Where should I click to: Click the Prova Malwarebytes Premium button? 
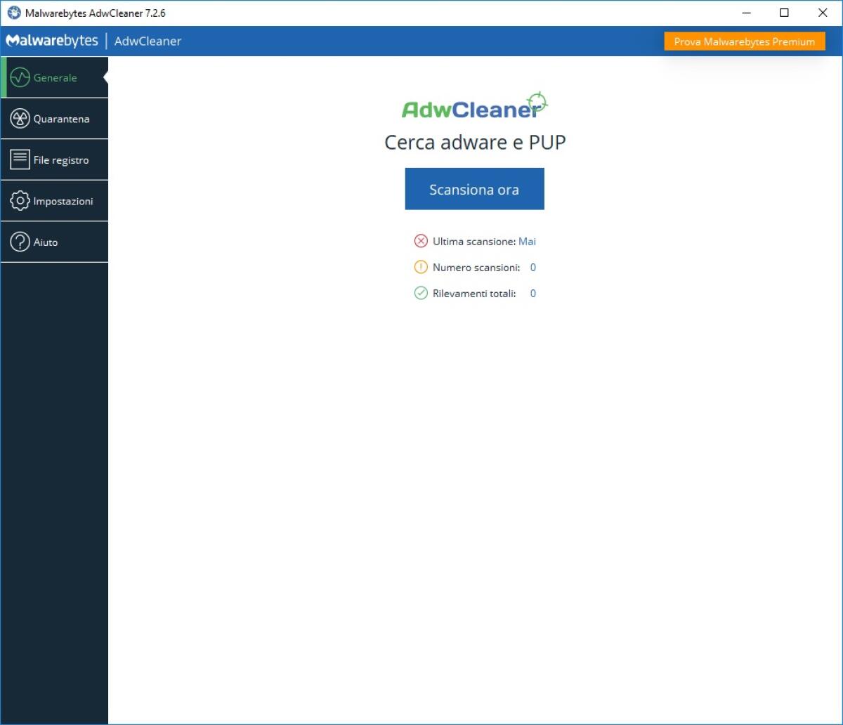[745, 41]
